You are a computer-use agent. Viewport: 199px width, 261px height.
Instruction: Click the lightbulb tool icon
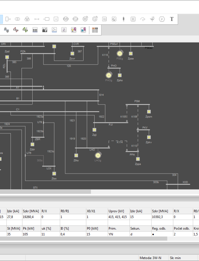click(x=73, y=30)
